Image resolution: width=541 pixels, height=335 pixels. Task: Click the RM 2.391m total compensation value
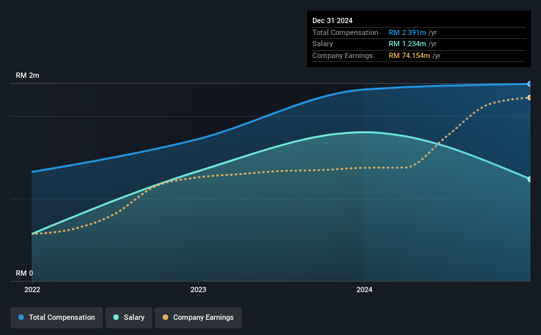pyautogui.click(x=407, y=32)
